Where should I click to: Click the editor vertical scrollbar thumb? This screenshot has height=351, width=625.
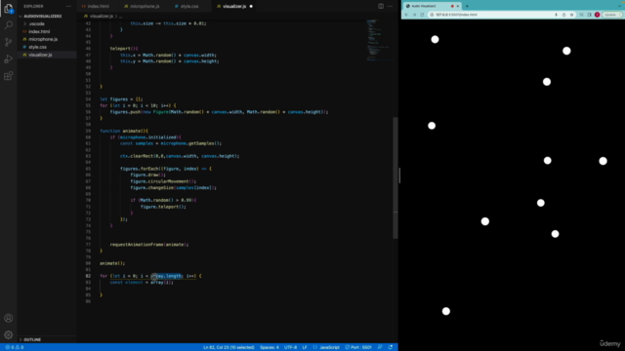point(396,177)
